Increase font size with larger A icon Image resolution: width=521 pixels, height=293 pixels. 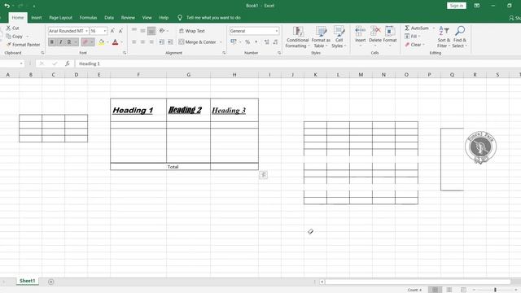112,31
